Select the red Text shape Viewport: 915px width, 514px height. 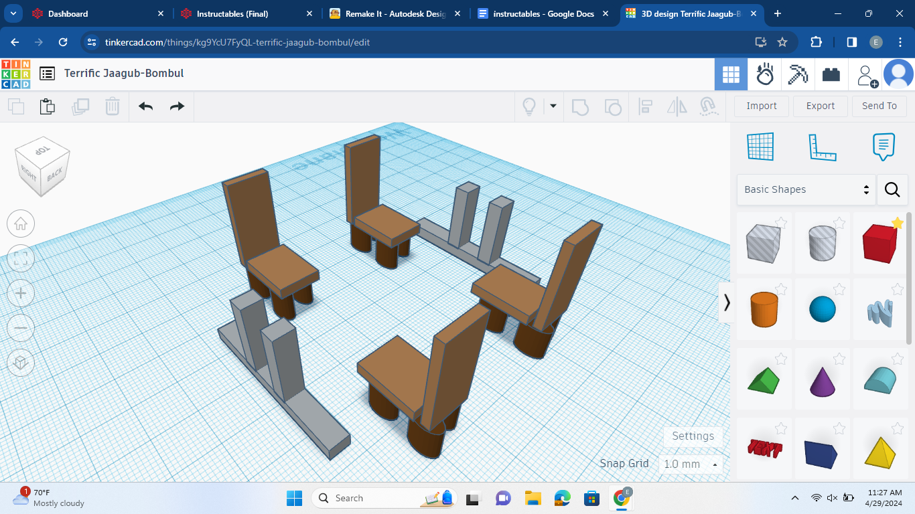(764, 448)
